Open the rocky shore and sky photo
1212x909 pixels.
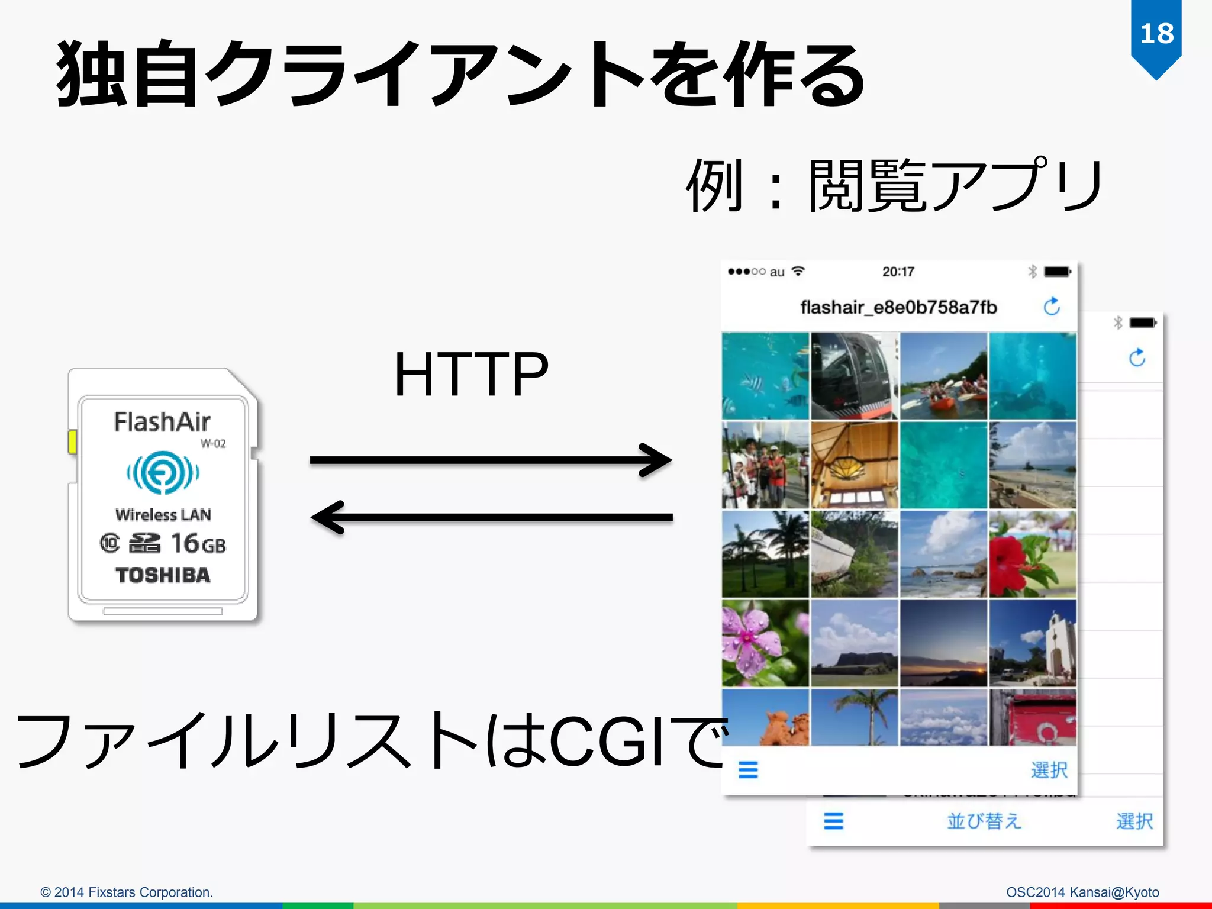(x=944, y=555)
